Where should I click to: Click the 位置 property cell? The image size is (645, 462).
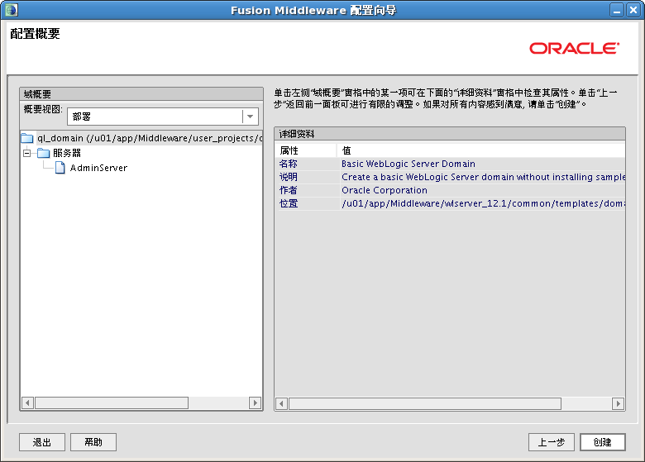(307, 203)
